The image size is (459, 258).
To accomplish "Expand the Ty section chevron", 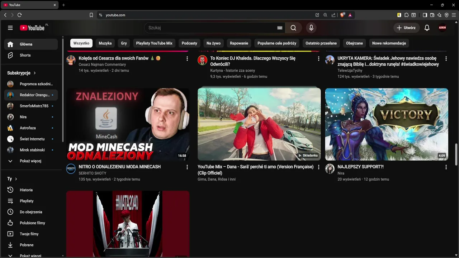I will coord(16,179).
